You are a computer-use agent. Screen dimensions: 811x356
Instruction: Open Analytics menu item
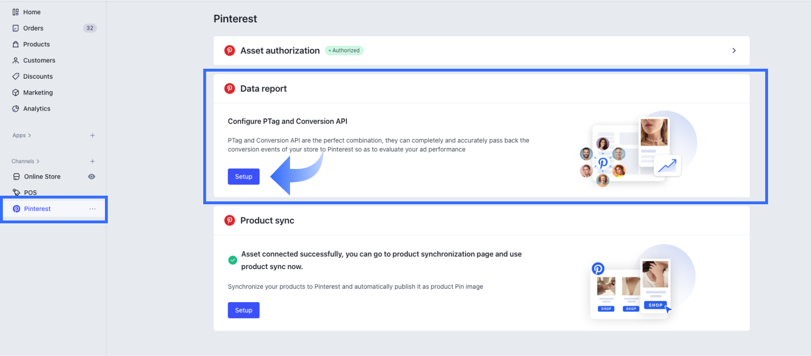[37, 109]
